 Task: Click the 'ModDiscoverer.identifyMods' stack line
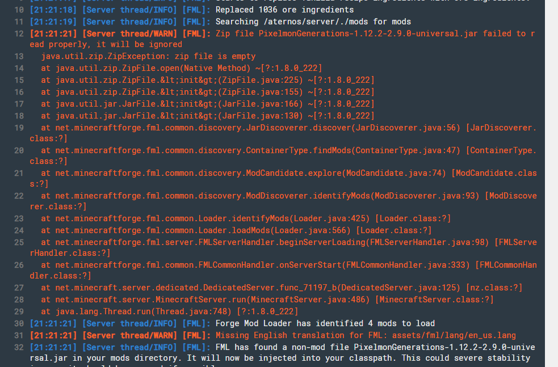coord(283,201)
